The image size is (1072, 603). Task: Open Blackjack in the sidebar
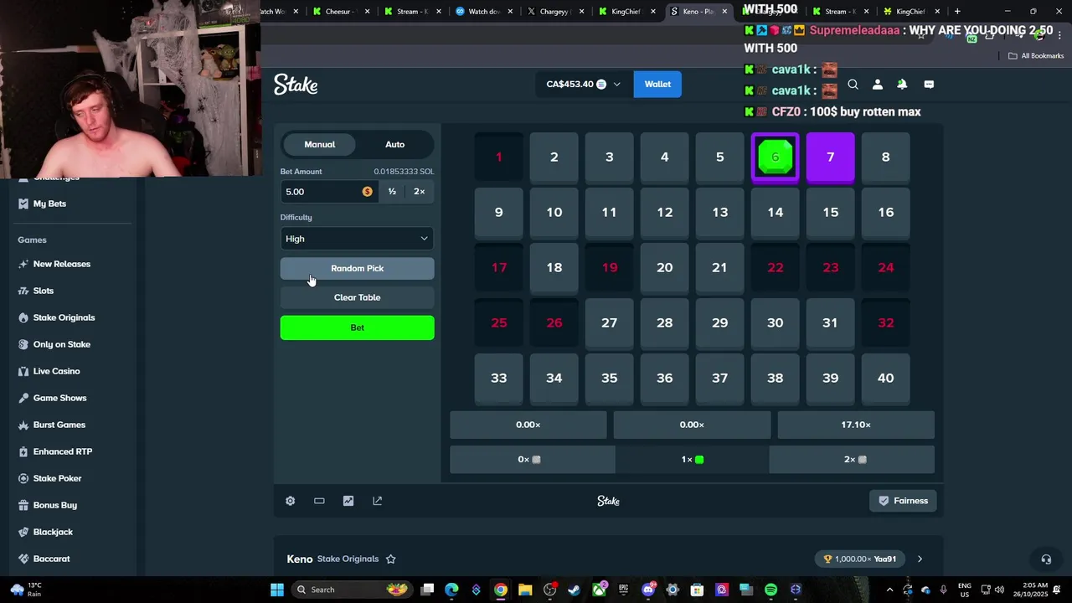[53, 532]
